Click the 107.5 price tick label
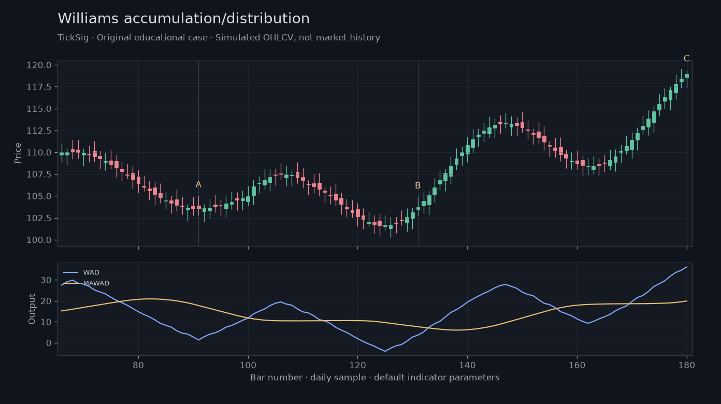 (39, 175)
